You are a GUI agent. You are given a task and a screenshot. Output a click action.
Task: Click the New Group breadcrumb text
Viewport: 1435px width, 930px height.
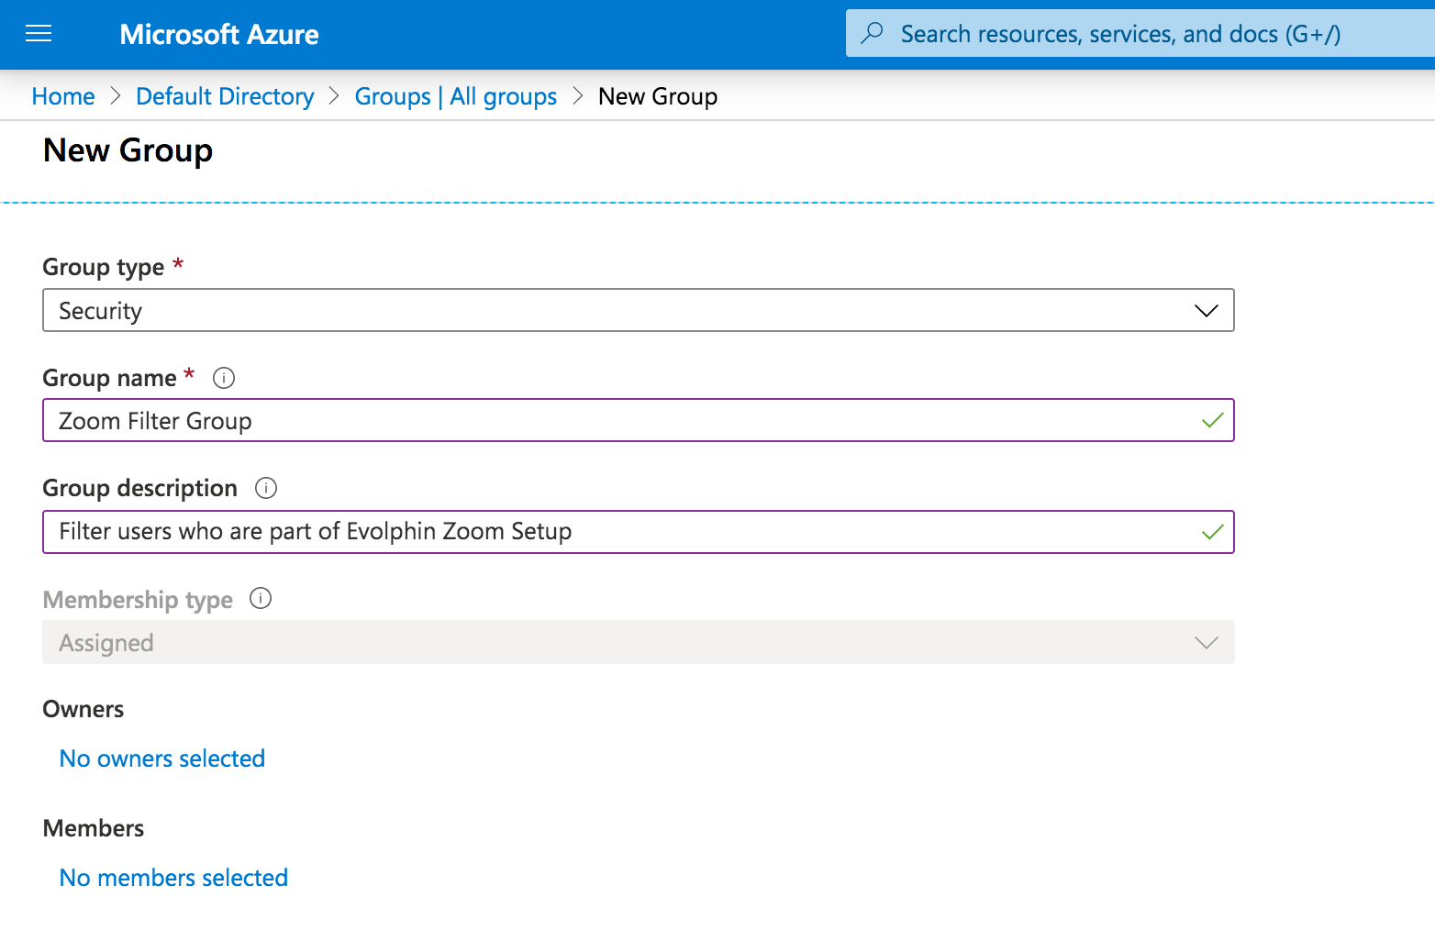pyautogui.click(x=658, y=96)
